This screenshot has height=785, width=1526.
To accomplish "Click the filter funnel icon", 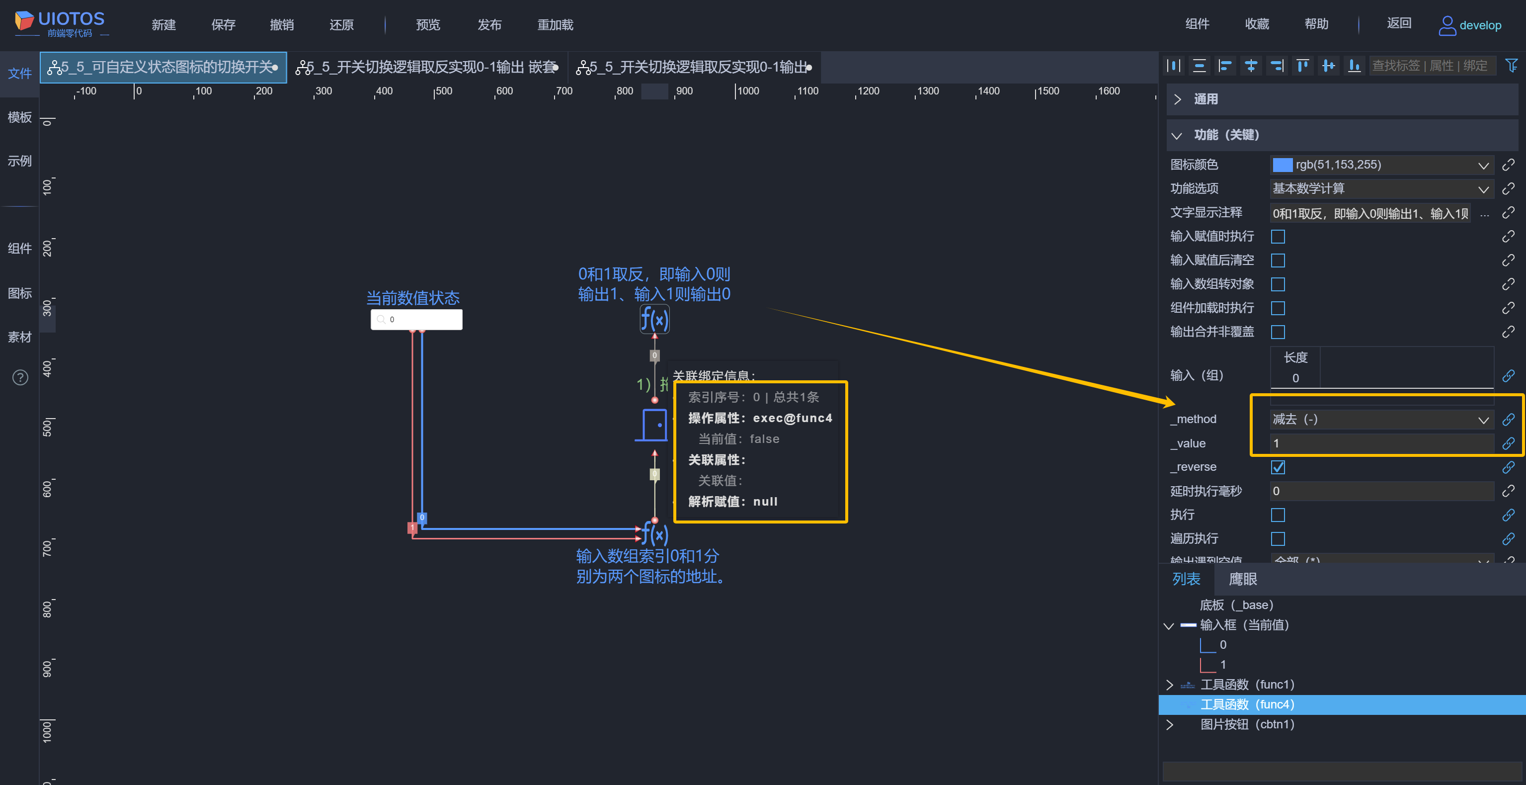I will pos(1511,66).
